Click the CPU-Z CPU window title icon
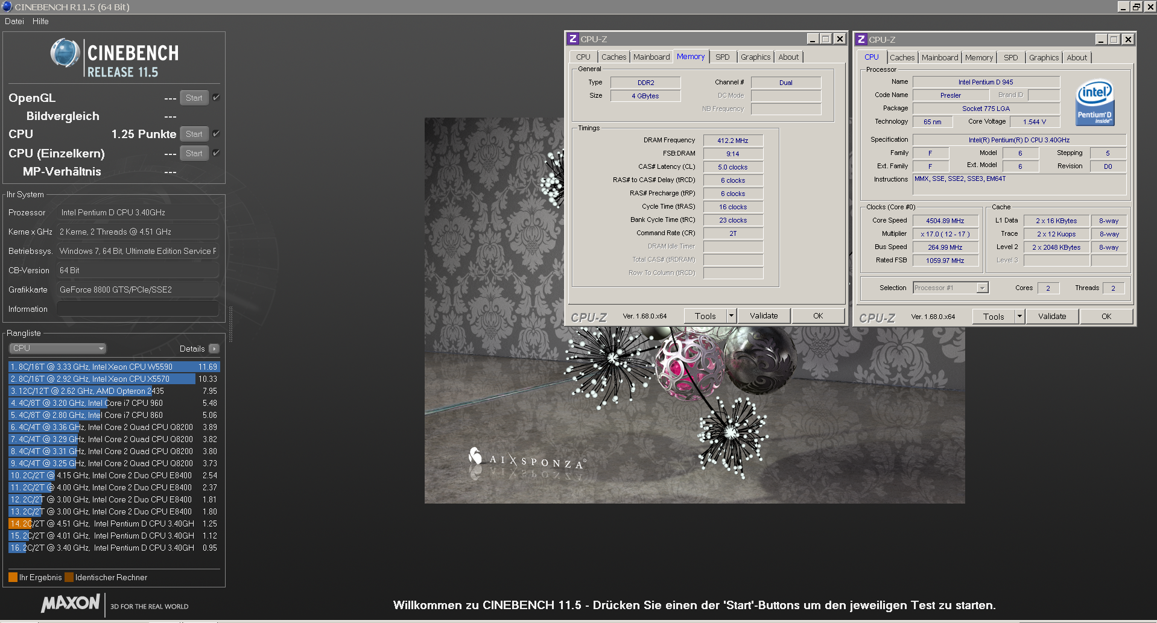 point(861,39)
